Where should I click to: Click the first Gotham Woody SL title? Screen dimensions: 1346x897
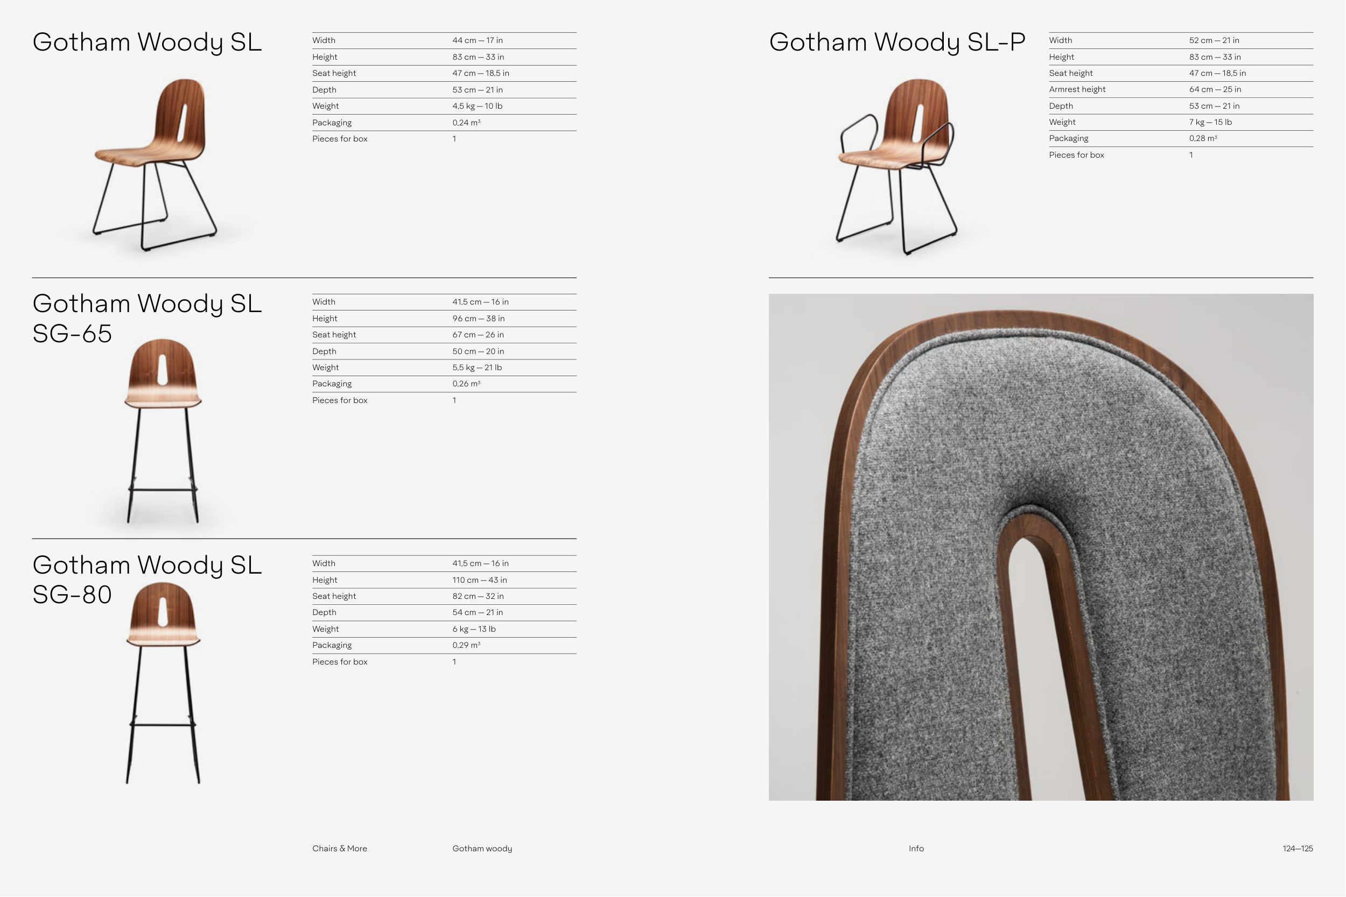[146, 43]
